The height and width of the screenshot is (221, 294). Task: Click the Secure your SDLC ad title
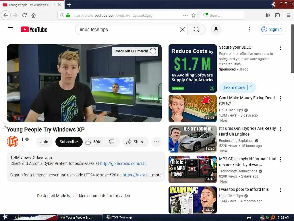235,47
